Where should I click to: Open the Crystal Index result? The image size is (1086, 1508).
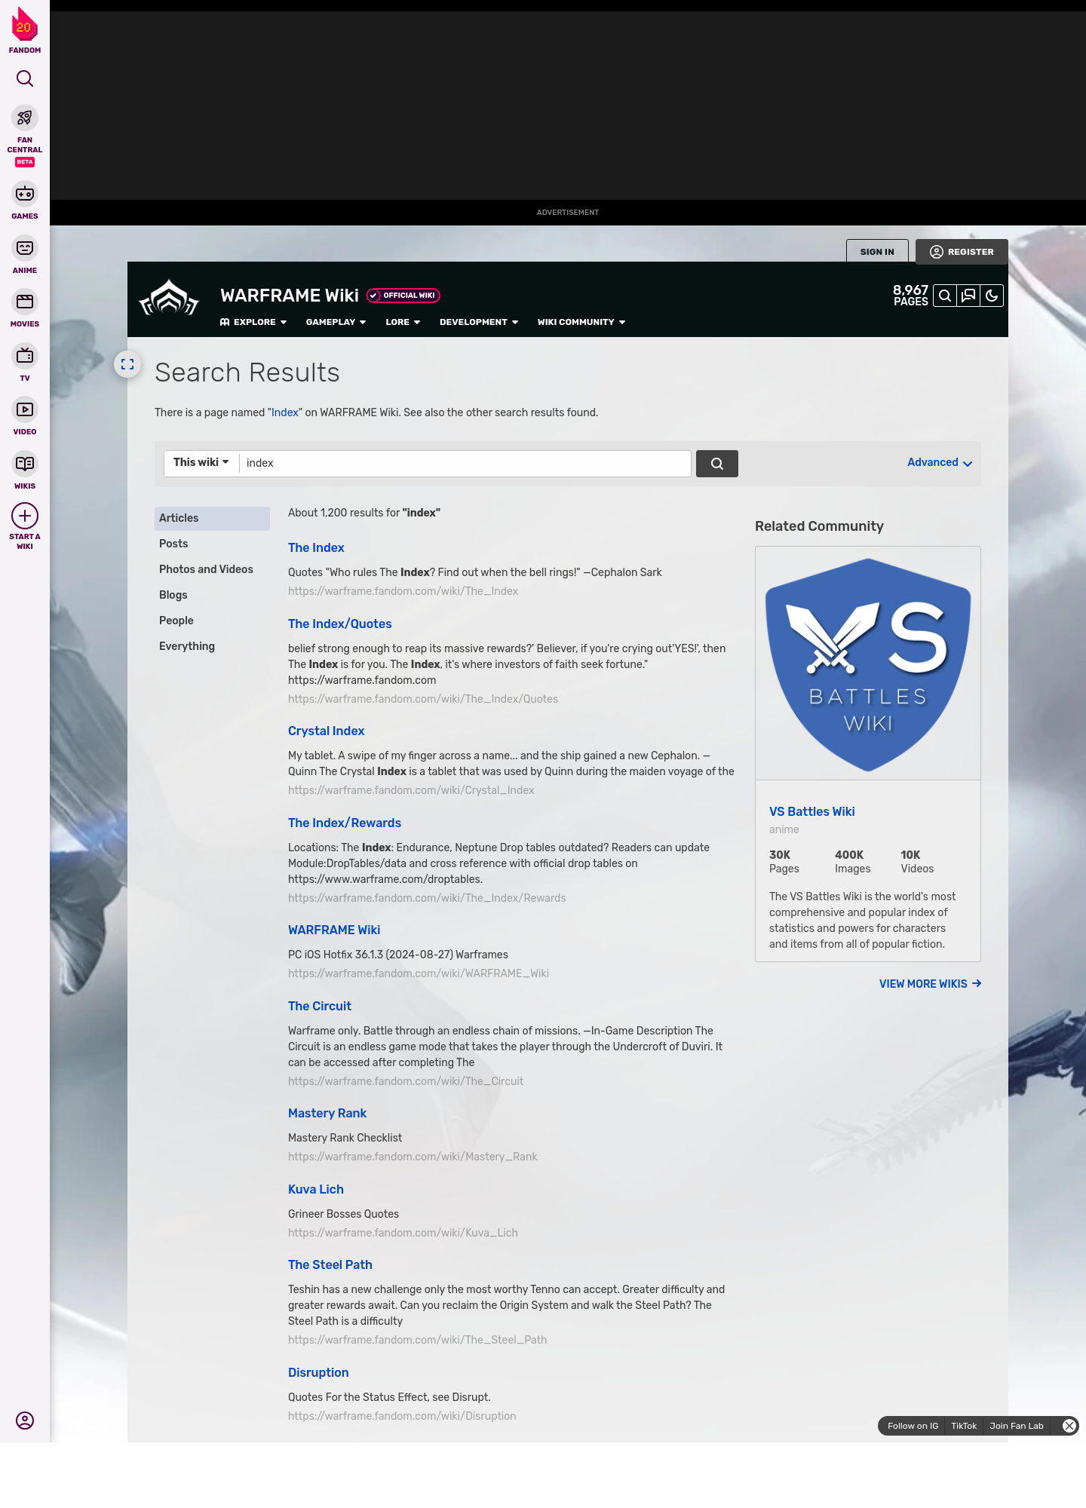click(x=327, y=731)
